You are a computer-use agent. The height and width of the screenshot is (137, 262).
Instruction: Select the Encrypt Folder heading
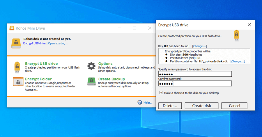pos(38,79)
